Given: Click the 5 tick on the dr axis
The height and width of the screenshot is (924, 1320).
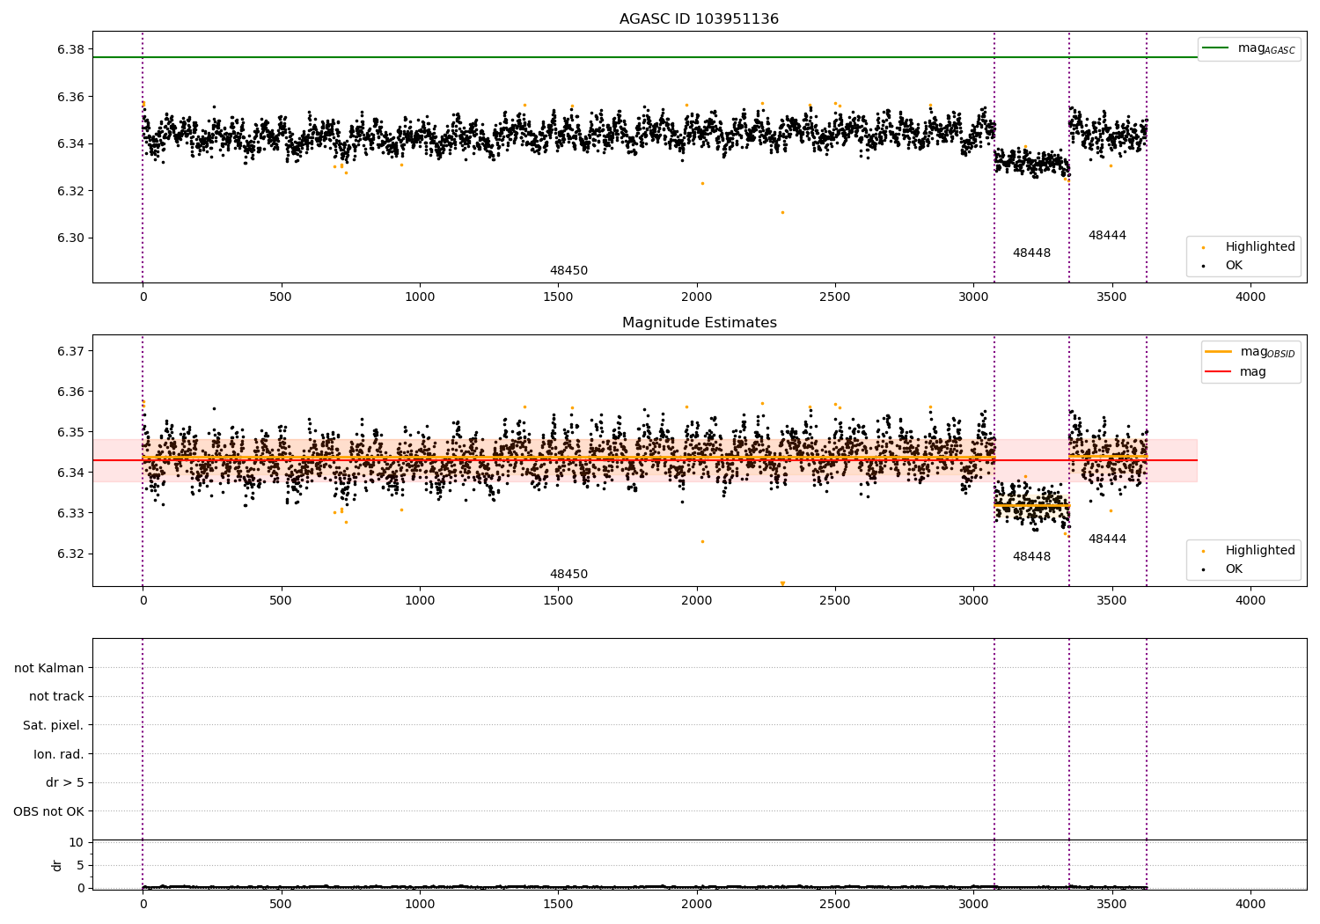Looking at the screenshot, I should 80,865.
